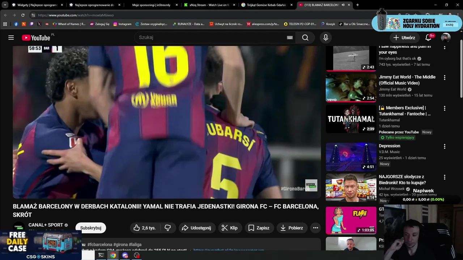Open Koszyk bookmark

pos(328,24)
